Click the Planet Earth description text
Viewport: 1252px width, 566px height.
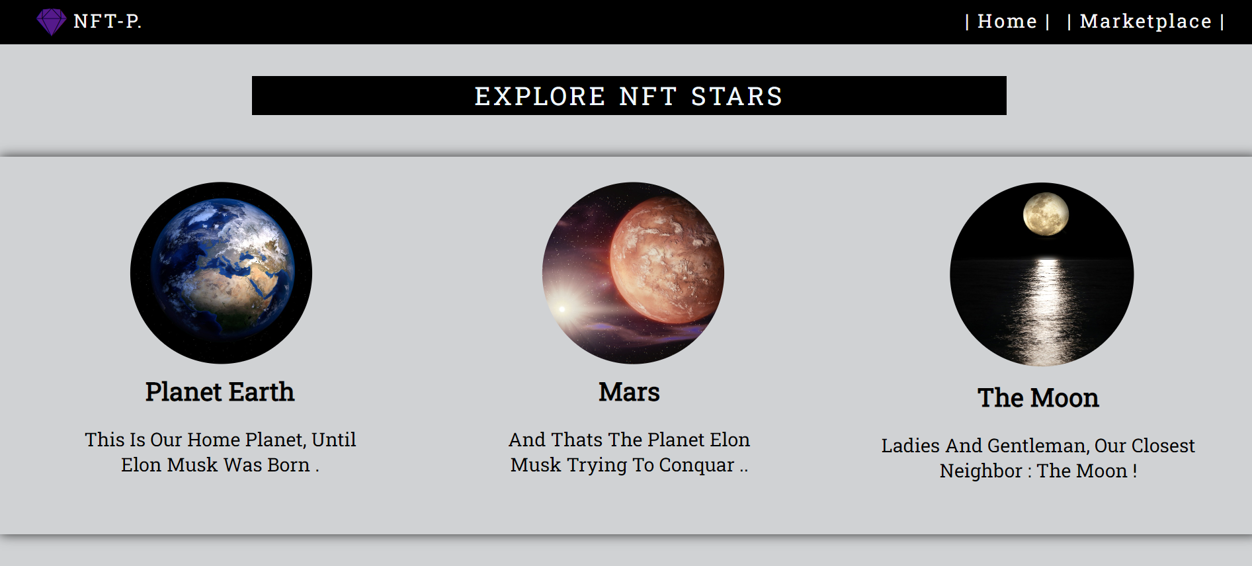tap(220, 452)
